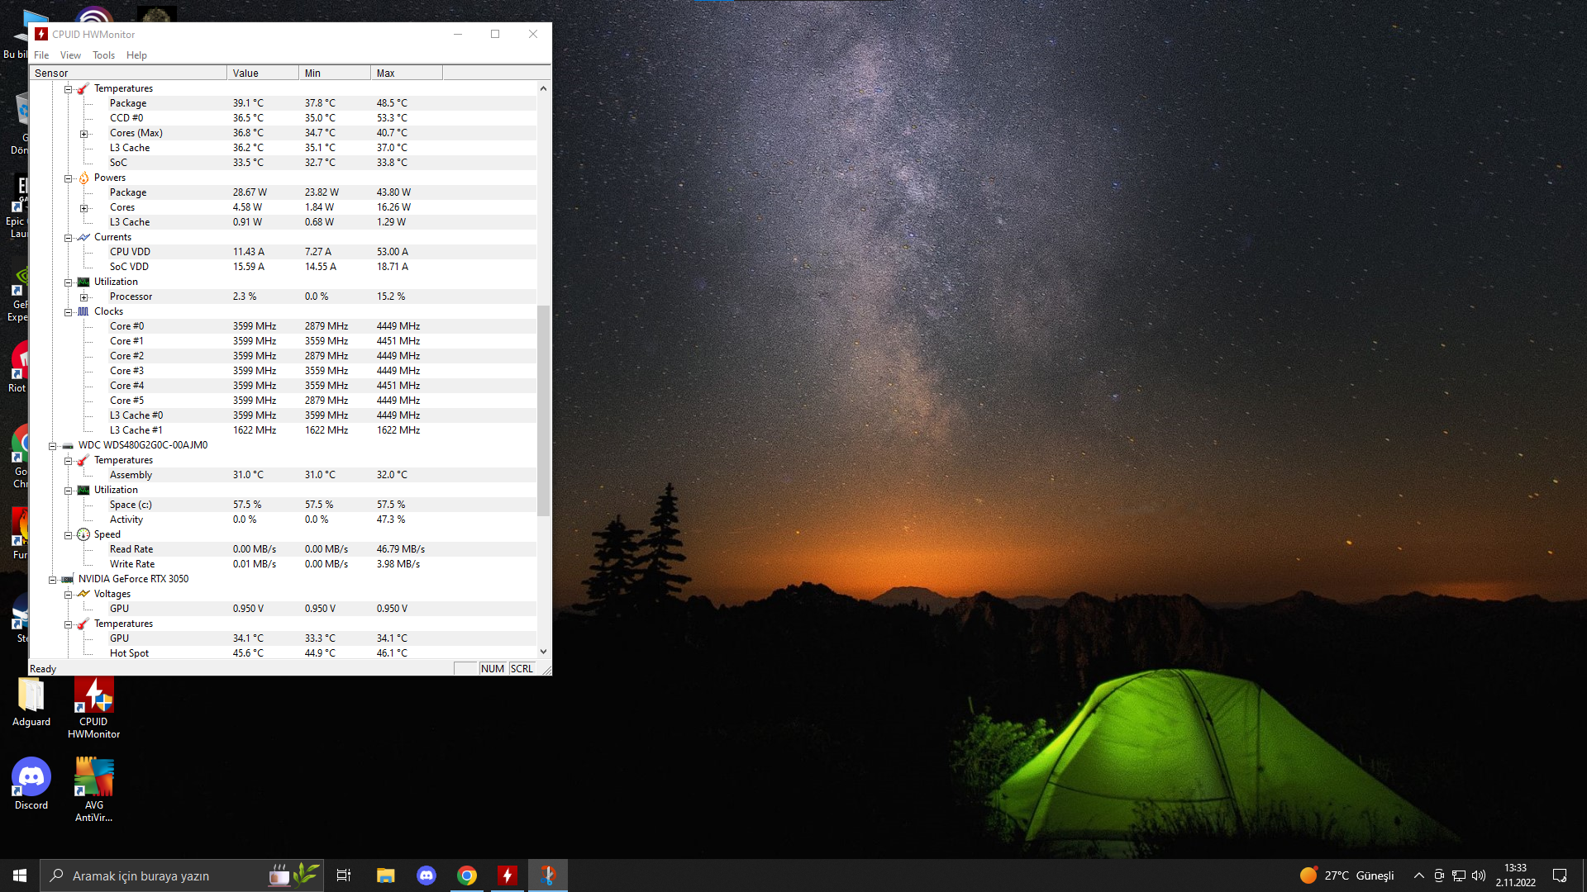
Task: Click the Max column header
Action: pyautogui.click(x=405, y=73)
